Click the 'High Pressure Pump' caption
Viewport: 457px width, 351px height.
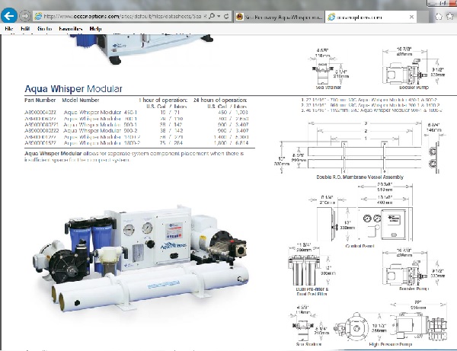(391, 344)
